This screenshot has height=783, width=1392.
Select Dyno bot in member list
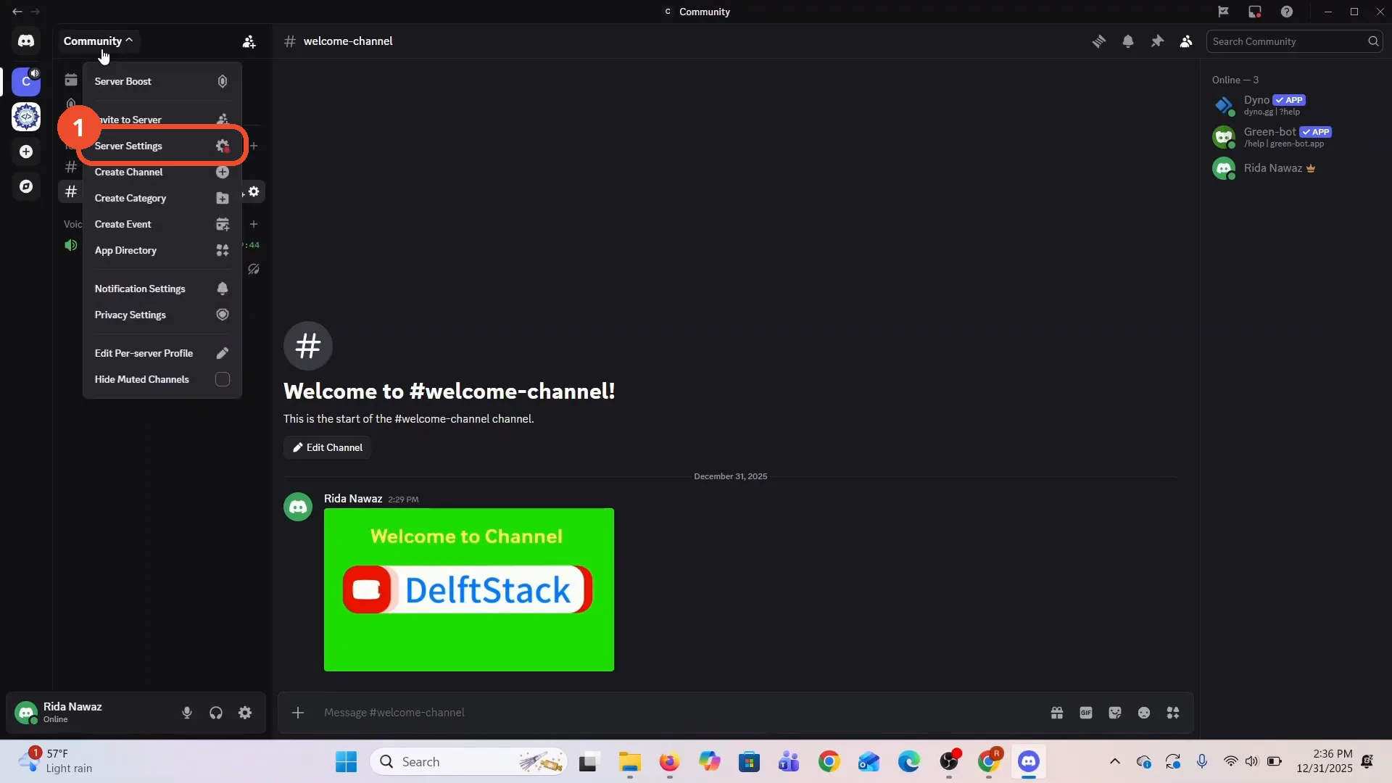point(1292,105)
